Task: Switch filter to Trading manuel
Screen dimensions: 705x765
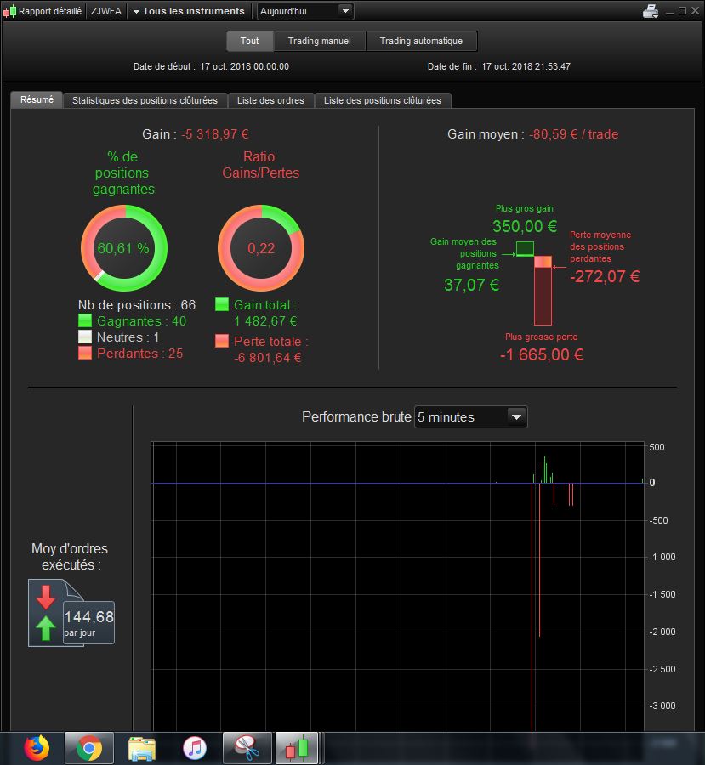Action: pos(319,41)
